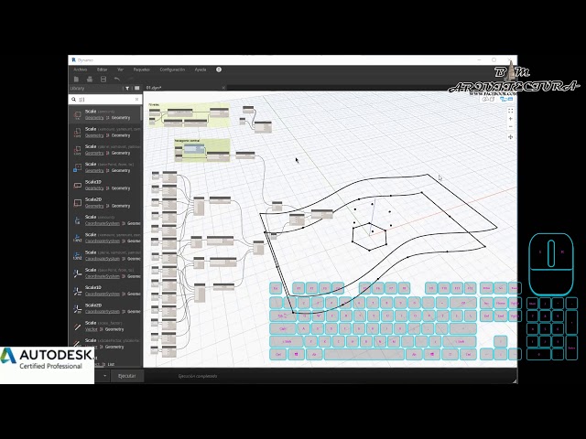586x439 pixels.
Task: Click the Vector link under Scale (scale_factor)
Action: [92, 329]
